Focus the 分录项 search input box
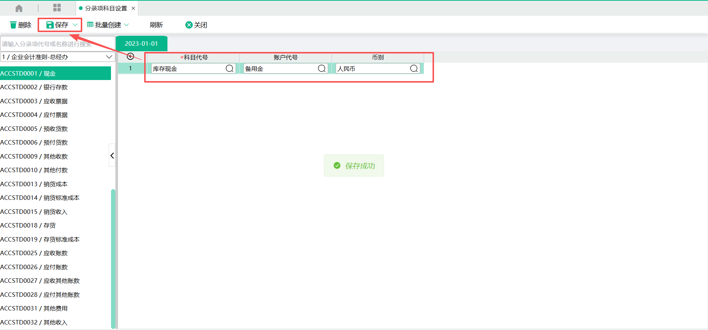 (x=58, y=44)
